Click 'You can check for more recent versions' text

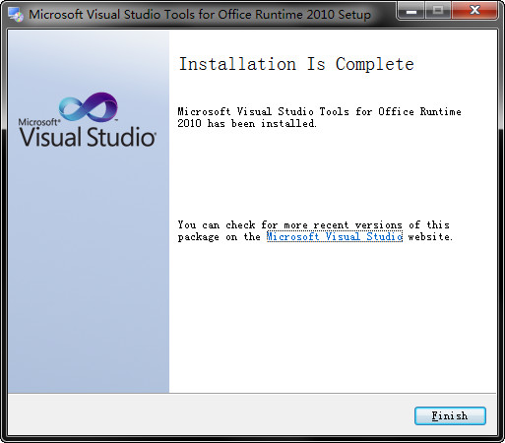[289, 224]
